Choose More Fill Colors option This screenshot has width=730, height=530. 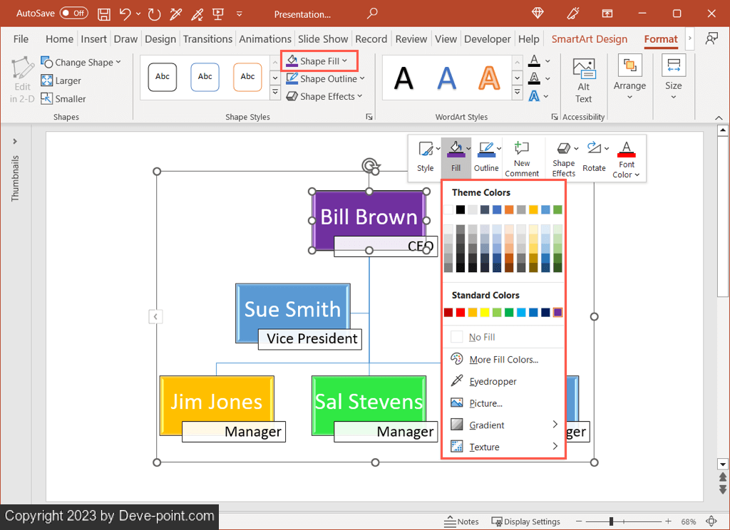tap(503, 360)
